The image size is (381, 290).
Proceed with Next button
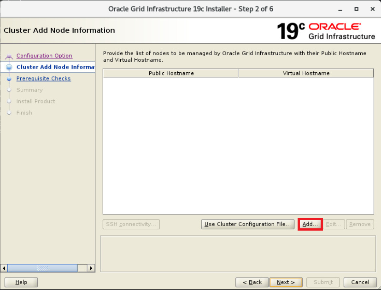286,282
